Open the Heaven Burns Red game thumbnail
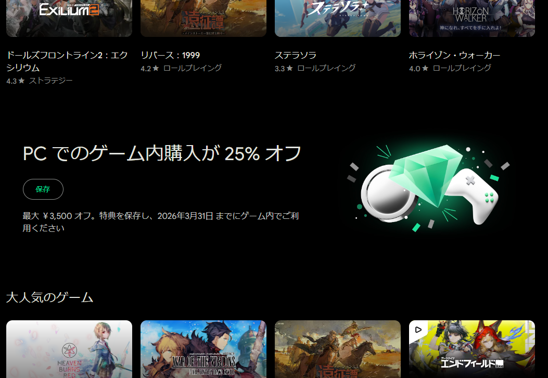 click(69, 349)
